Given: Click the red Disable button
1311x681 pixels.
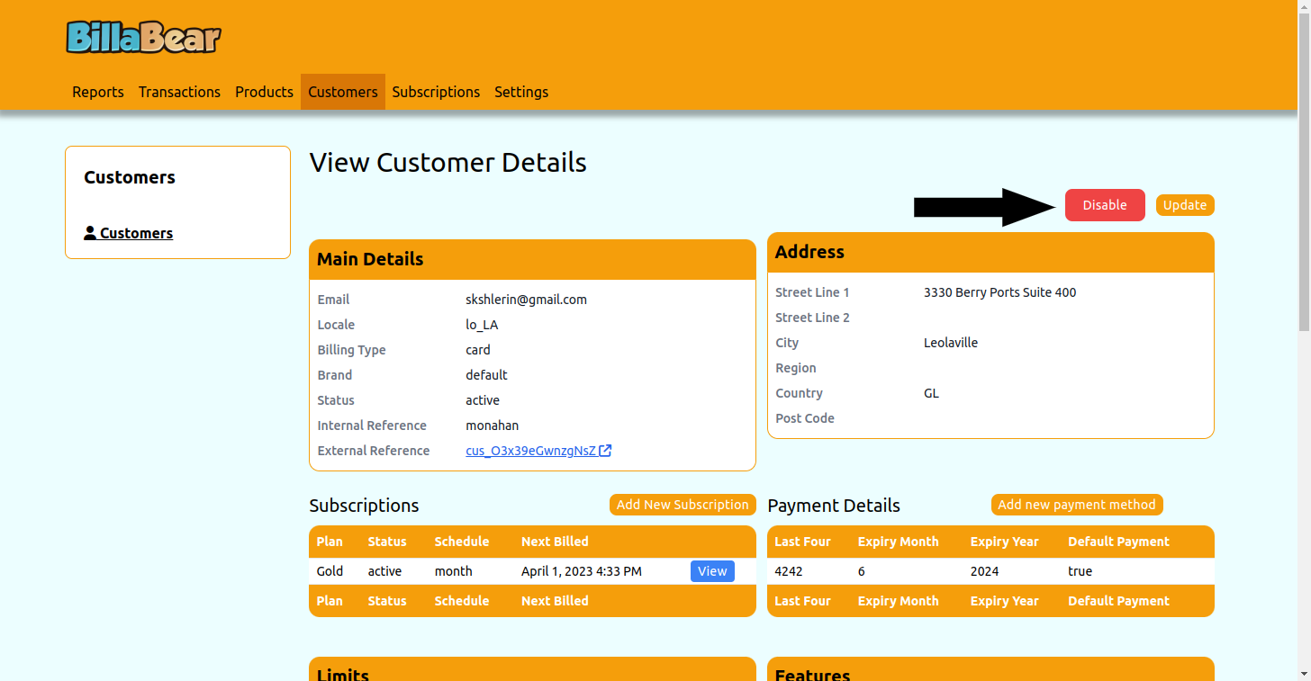Looking at the screenshot, I should point(1105,205).
